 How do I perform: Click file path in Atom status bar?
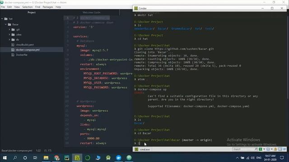pos(17,150)
